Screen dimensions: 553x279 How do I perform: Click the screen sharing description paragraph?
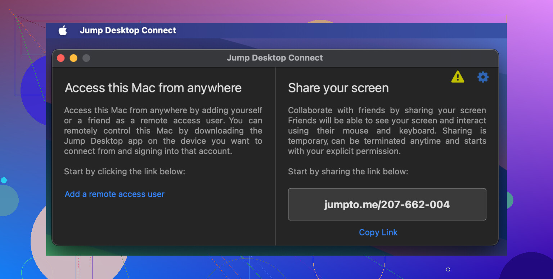[x=387, y=131]
